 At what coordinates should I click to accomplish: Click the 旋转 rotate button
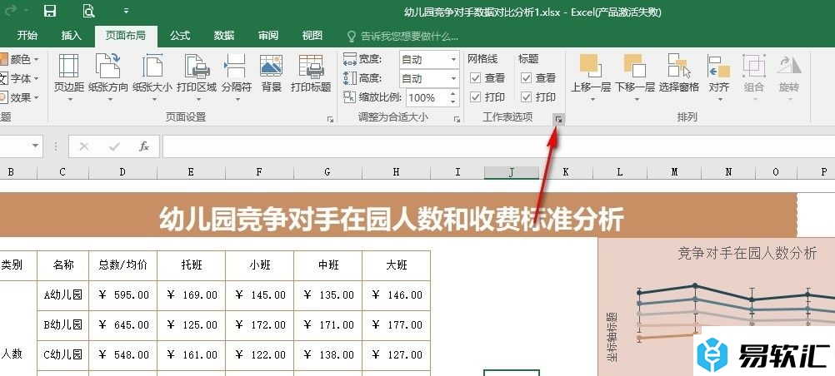click(789, 78)
